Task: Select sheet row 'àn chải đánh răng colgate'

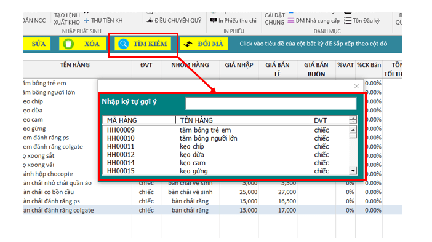Action: tap(213, 210)
